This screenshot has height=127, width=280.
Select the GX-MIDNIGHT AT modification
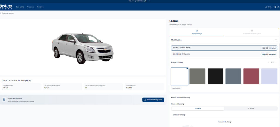point(224,54)
